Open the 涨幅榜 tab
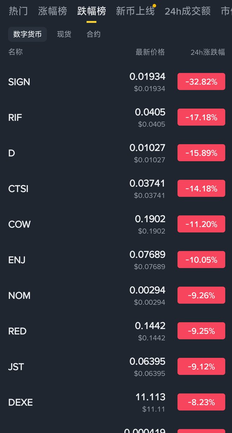Viewport: 232px width, 433px height. 53,11
